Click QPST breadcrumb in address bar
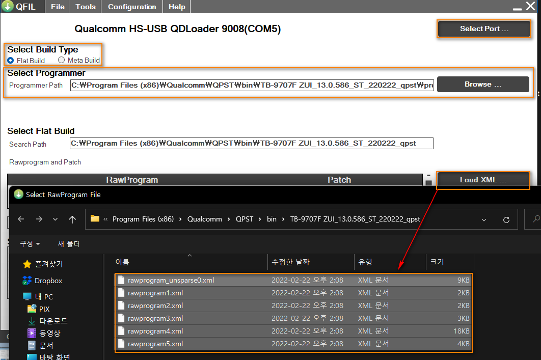541x360 pixels. coord(245,219)
